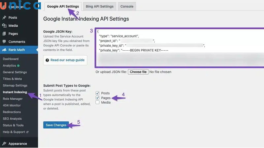The width and height of the screenshot is (264, 148).
Task: Click the question mark help icon
Action: click(47, 60)
